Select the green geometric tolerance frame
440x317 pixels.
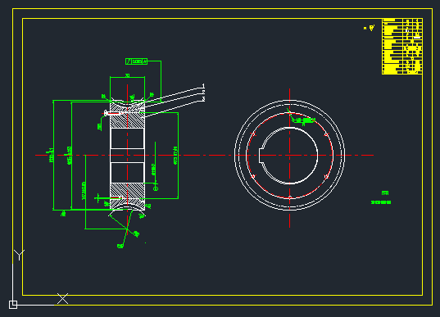[x=136, y=61]
